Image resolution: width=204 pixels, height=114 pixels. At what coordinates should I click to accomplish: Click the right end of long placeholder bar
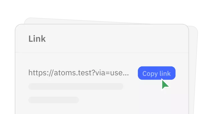click(120, 86)
